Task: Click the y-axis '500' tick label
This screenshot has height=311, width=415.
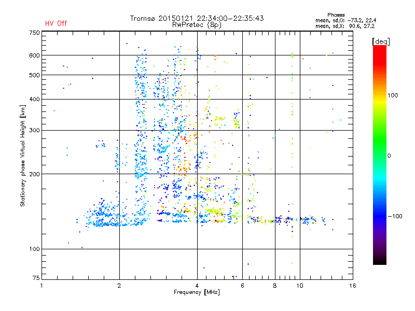Action: coord(35,75)
